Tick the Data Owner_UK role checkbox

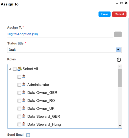[x=19, y=109]
